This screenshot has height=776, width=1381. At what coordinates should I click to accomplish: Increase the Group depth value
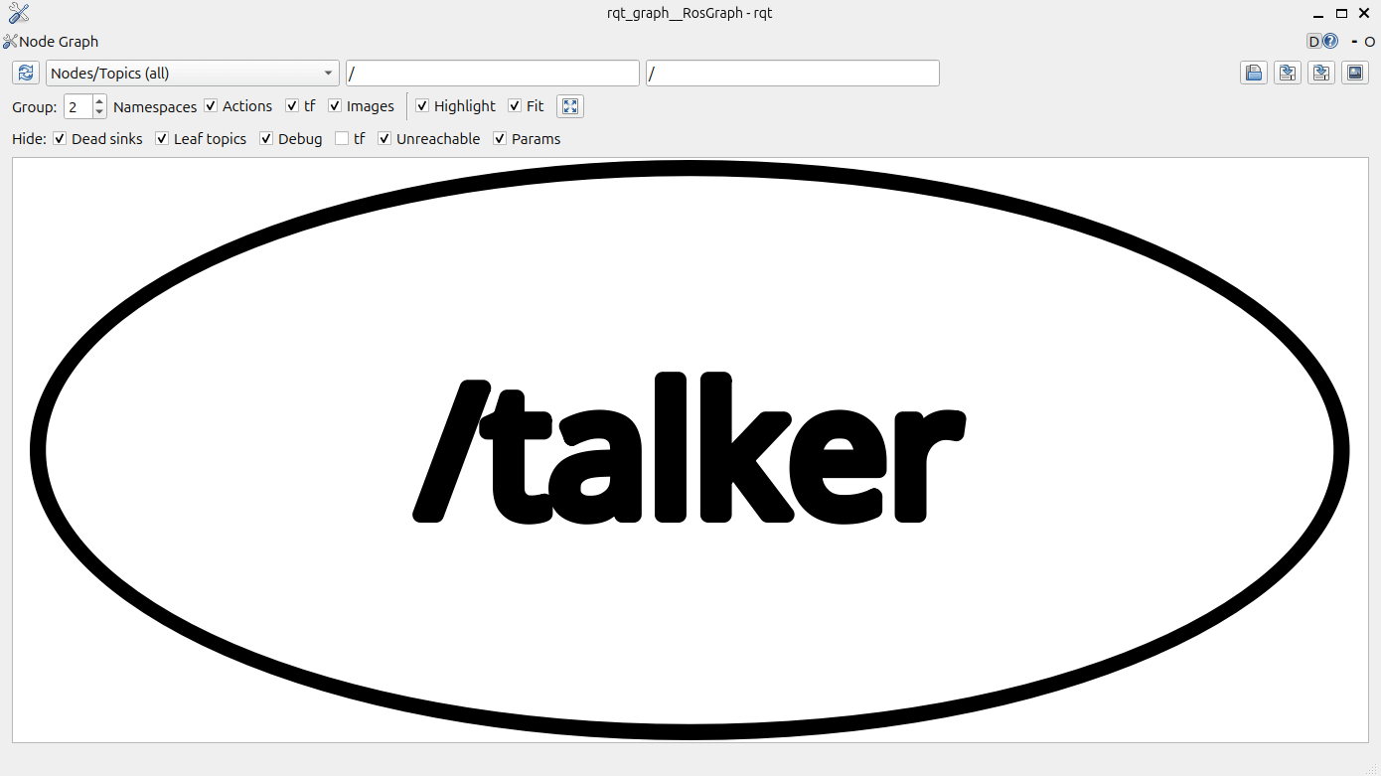point(99,100)
